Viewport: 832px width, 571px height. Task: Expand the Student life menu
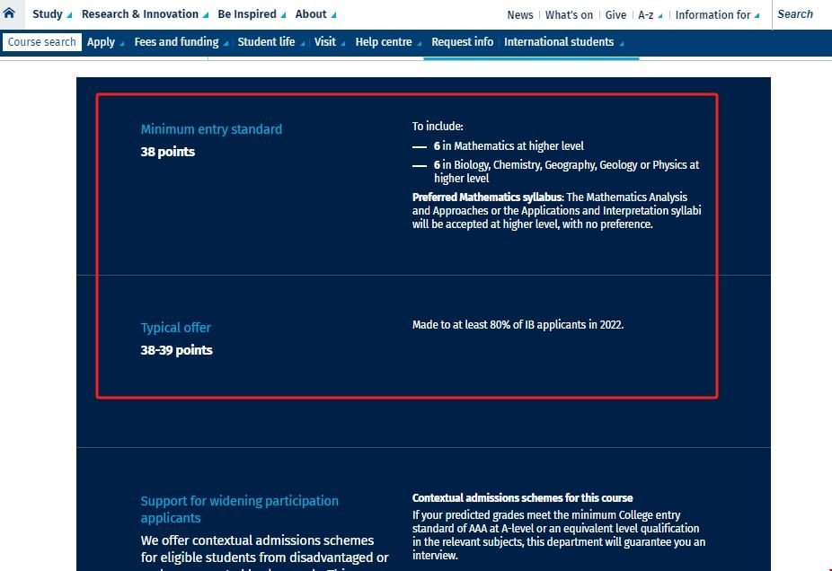pos(270,42)
